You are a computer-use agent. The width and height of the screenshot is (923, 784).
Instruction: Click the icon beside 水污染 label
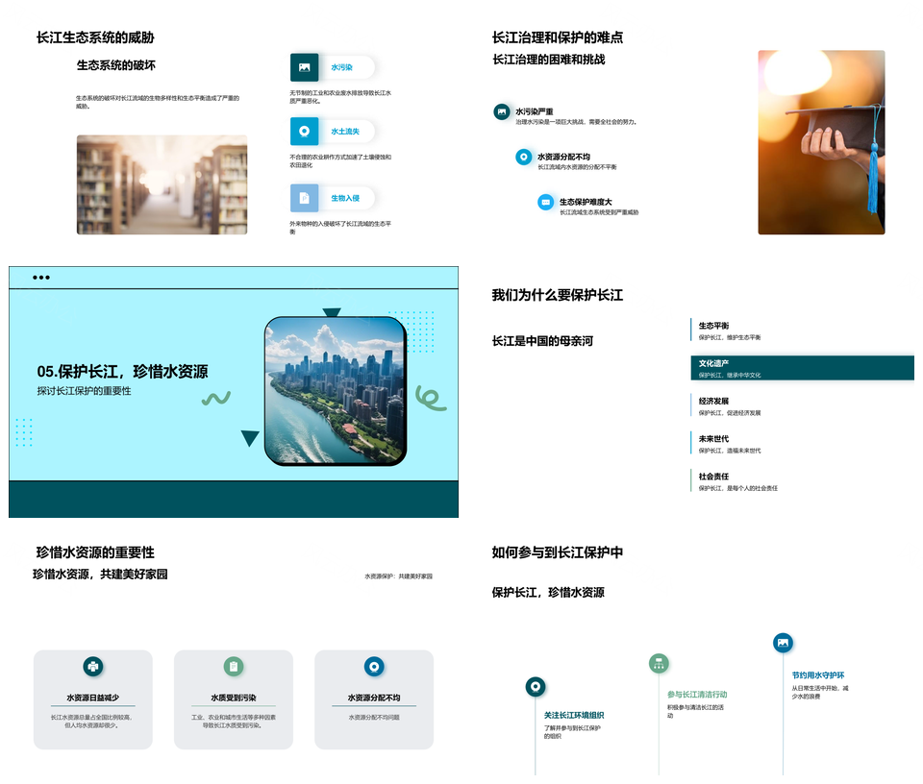coord(304,67)
